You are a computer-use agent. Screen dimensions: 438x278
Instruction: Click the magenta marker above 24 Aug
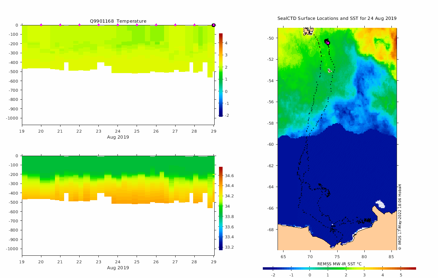pos(117,25)
